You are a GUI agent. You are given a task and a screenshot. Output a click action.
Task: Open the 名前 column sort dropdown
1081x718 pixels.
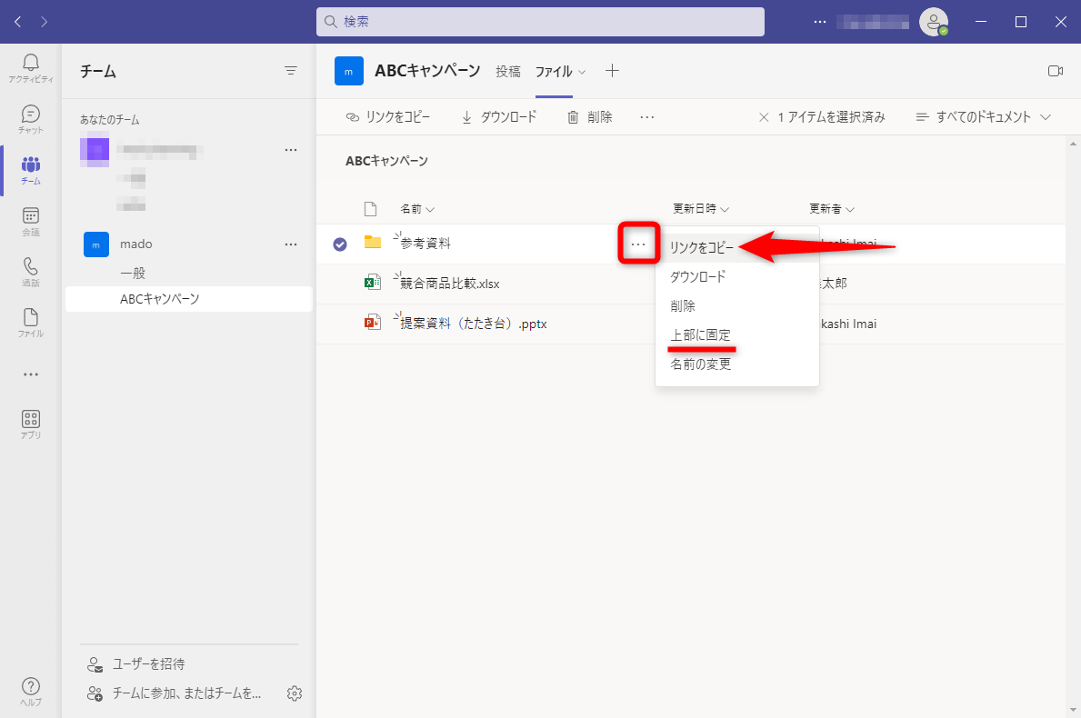pos(417,208)
